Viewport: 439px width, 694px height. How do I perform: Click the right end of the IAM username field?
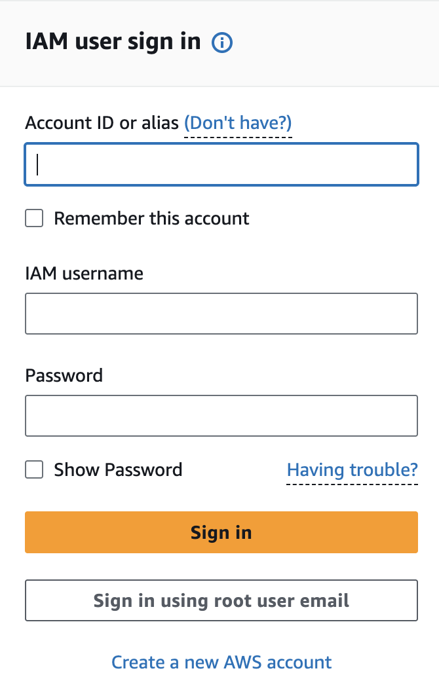(406, 314)
